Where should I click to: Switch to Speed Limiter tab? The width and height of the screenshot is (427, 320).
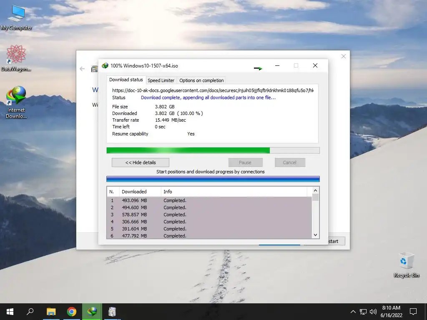click(x=161, y=80)
